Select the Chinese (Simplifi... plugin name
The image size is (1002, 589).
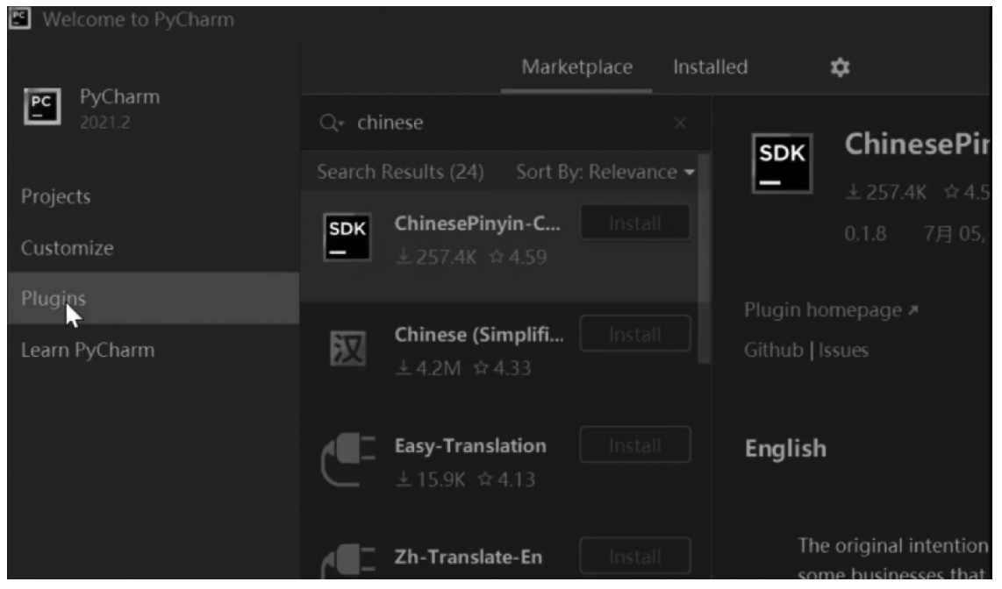click(479, 335)
